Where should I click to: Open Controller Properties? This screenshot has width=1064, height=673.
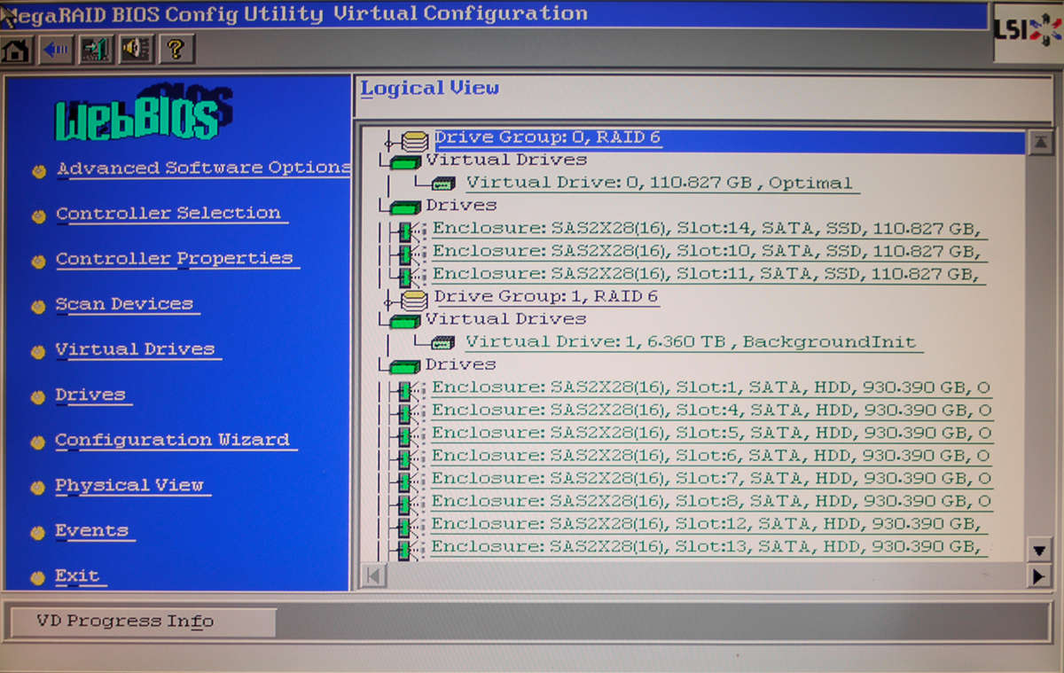(174, 257)
